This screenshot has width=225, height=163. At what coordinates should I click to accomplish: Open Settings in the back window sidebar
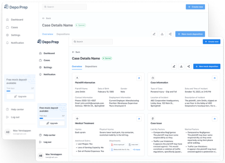tap(15, 35)
